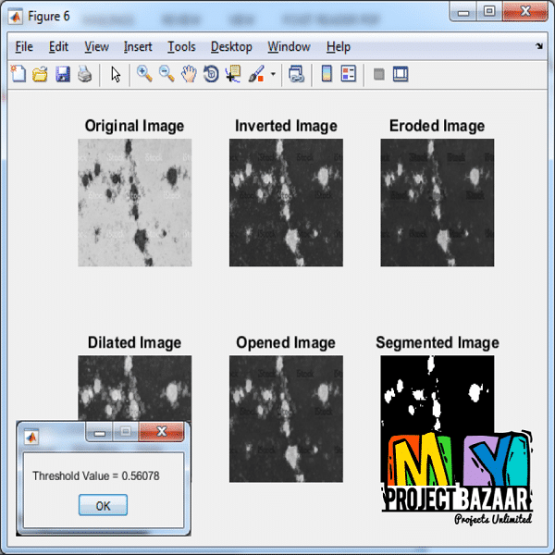Click the 'Segmented Image' title text

[x=438, y=342]
